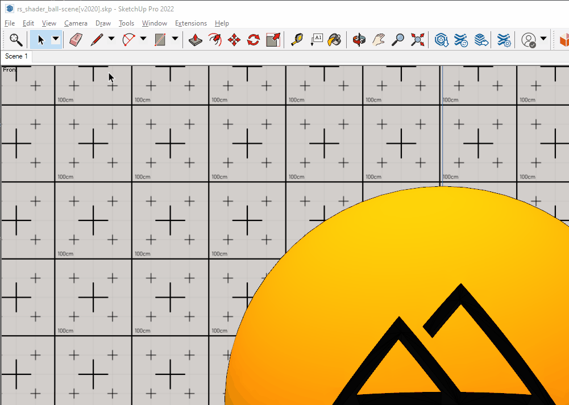Viewport: 569px width, 405px height.
Task: Use the Zoom Extents tool
Action: click(x=418, y=40)
